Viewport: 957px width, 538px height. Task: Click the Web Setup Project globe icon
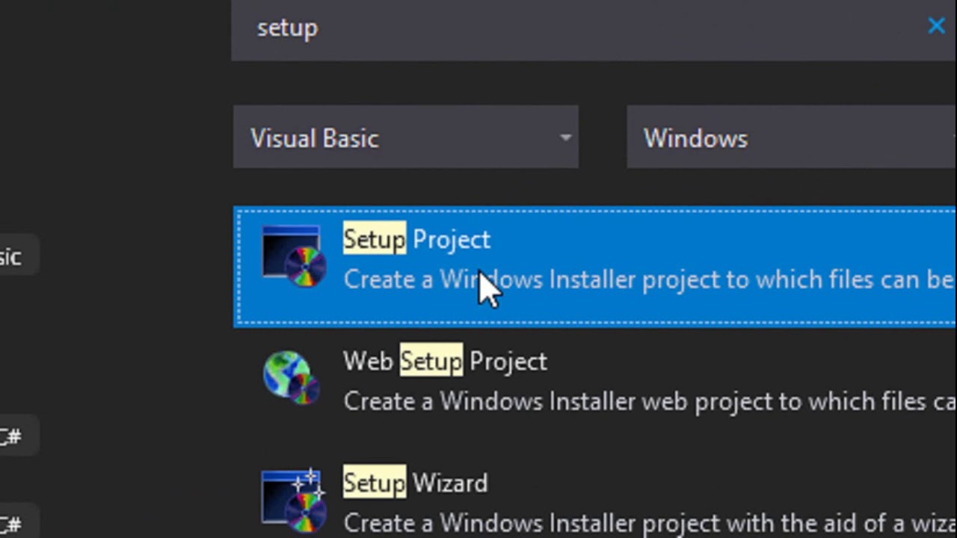tap(292, 378)
